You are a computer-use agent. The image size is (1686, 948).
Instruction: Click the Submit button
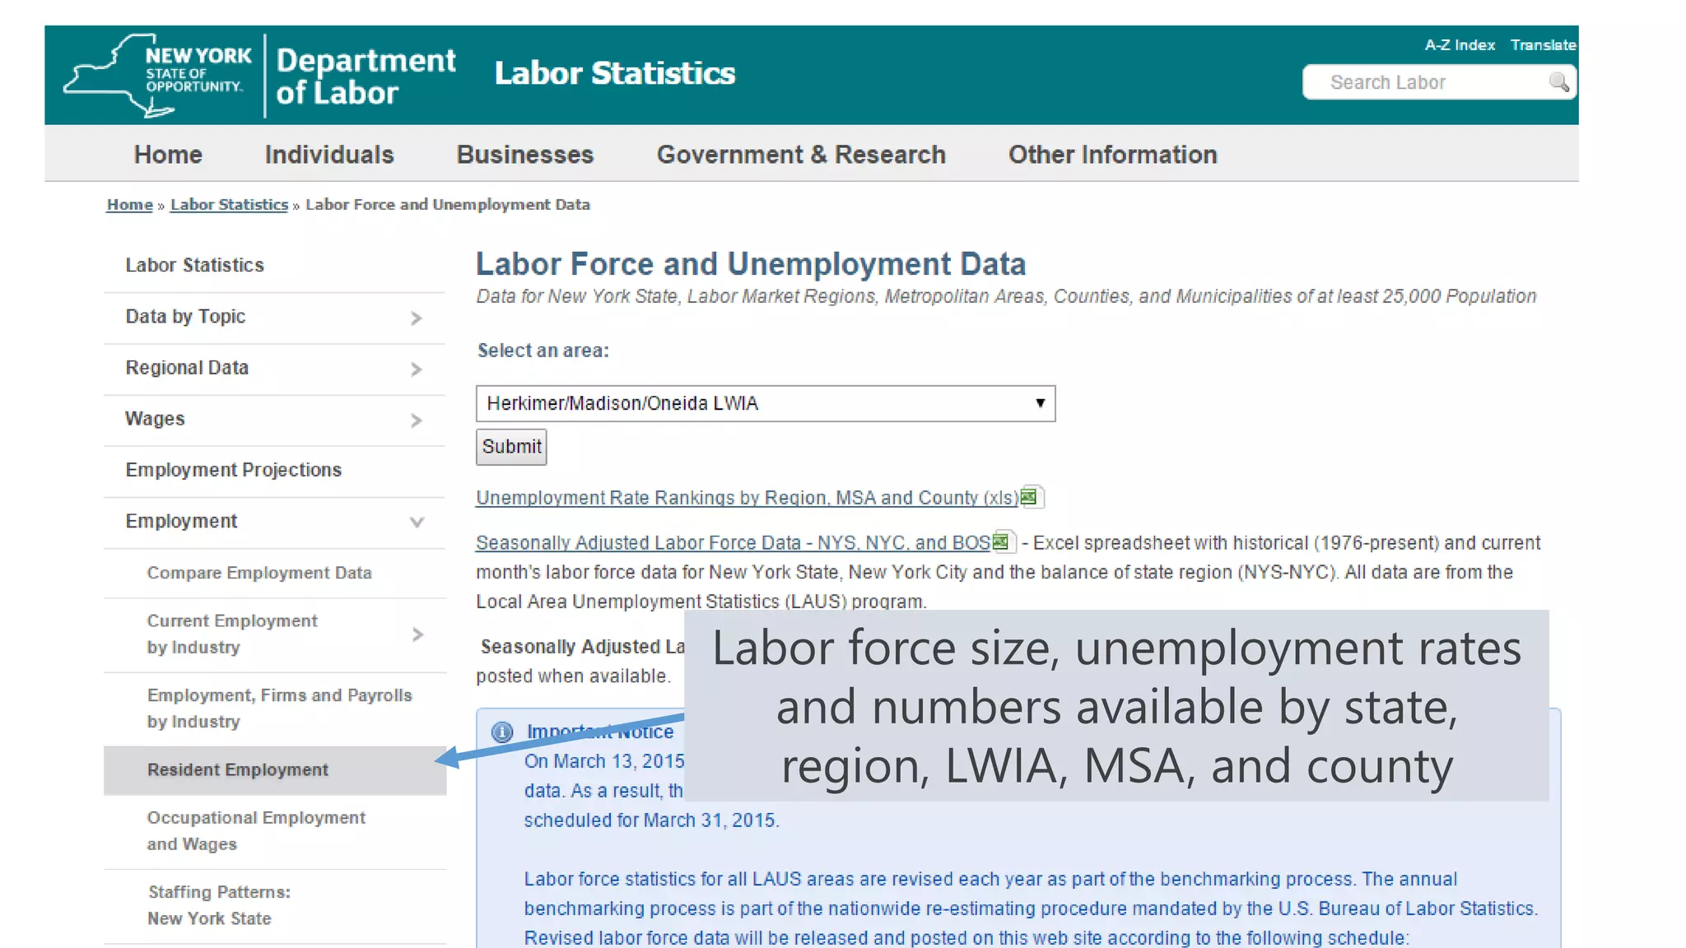[x=511, y=447]
